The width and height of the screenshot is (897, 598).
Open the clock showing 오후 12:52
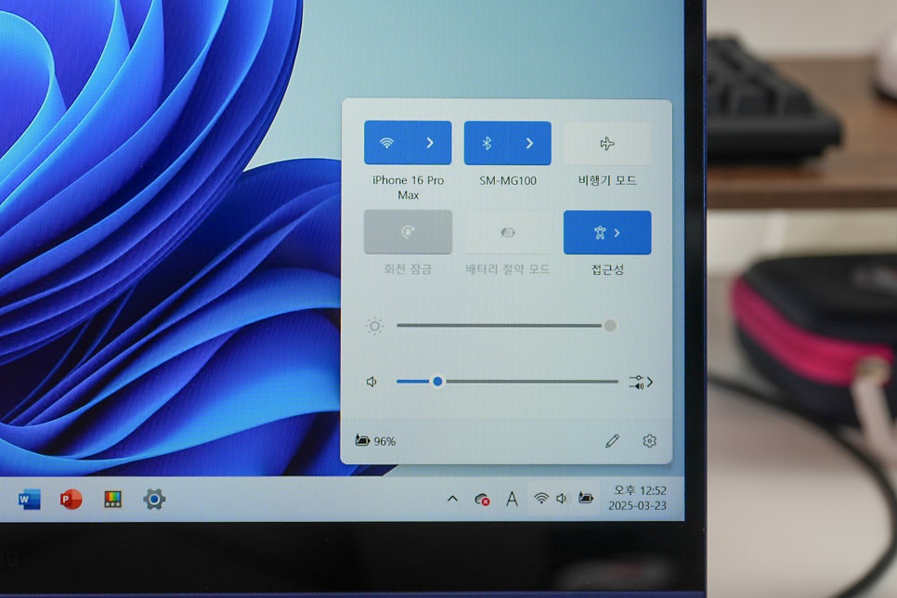pos(640,490)
